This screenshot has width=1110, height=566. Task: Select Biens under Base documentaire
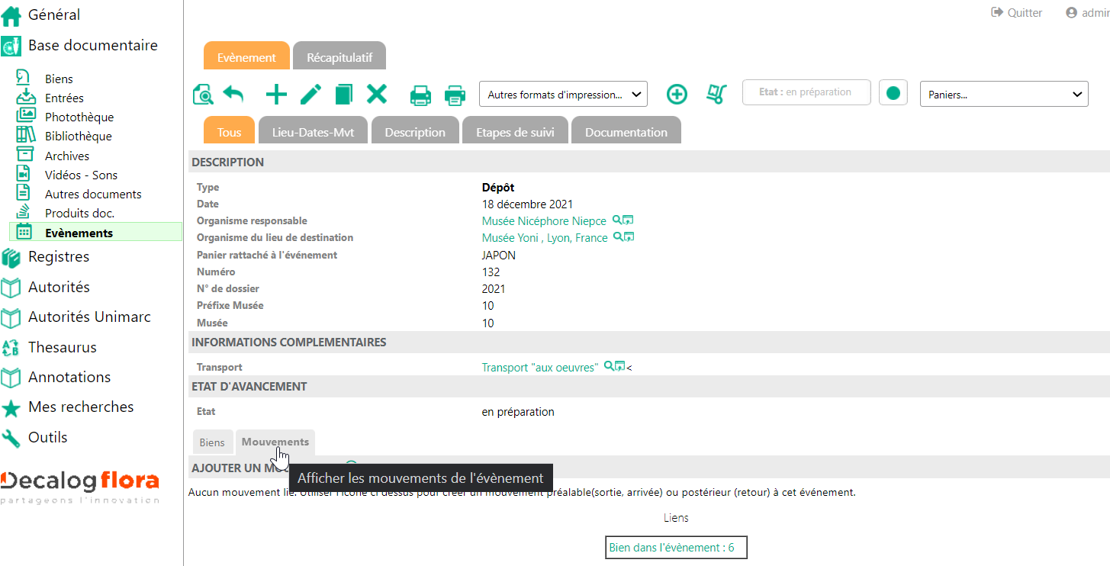click(x=59, y=79)
